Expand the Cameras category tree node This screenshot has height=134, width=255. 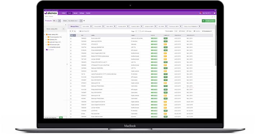tap(46, 40)
